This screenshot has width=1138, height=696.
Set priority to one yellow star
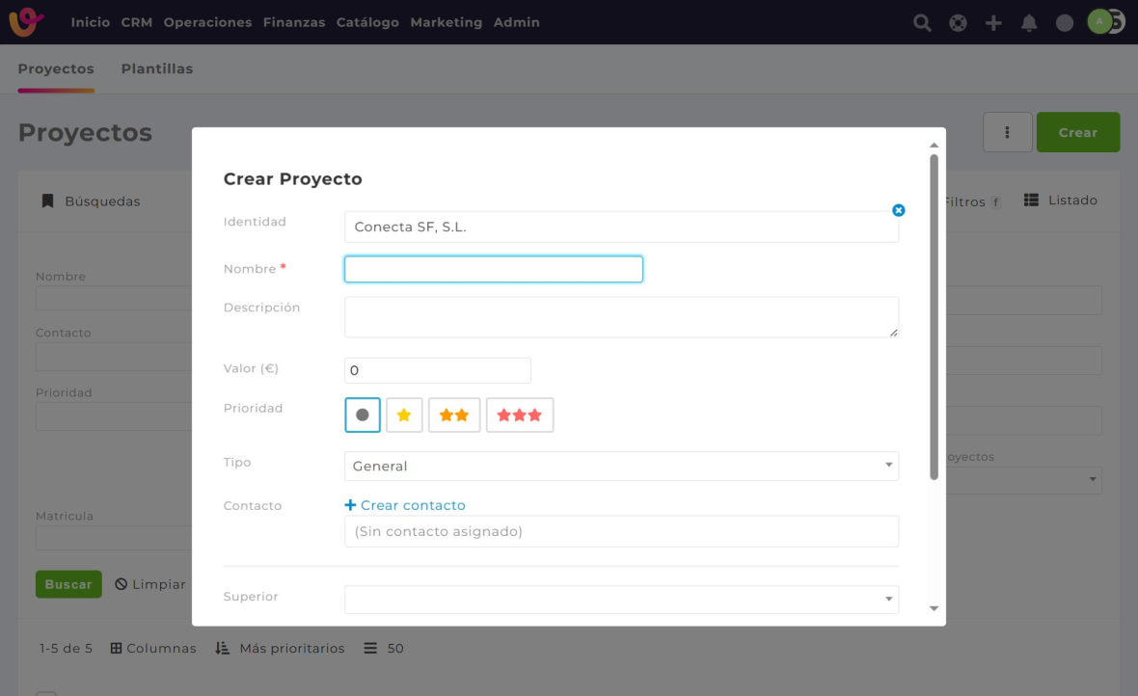coord(404,415)
